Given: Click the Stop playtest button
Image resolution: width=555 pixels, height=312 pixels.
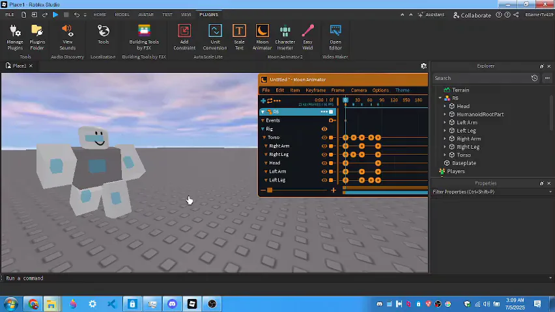Looking at the screenshot, I should tap(66, 15).
